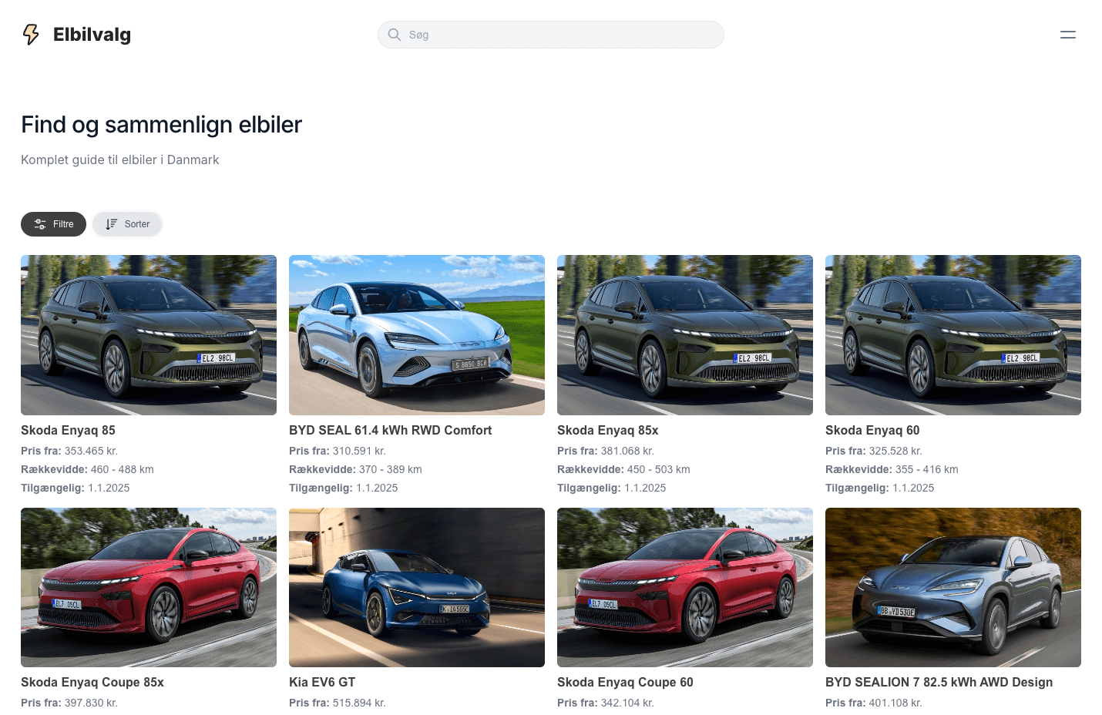The image size is (1102, 715).
Task: Click price 342.104 kr. for Enyaq Coupe 60
Action: click(627, 703)
